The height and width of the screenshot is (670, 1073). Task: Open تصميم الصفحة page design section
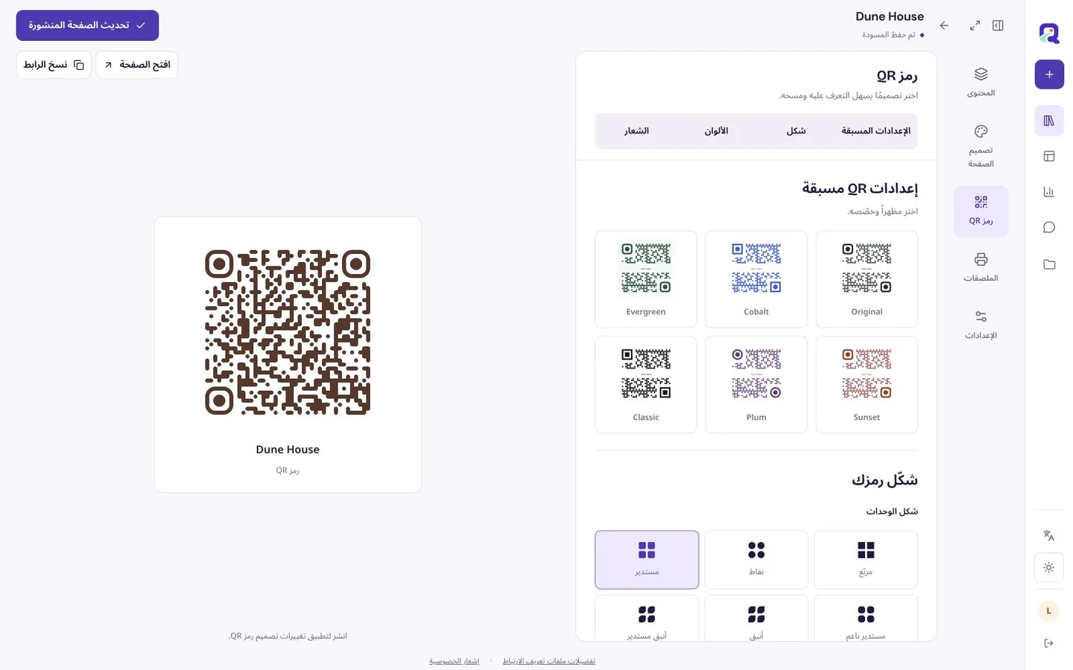(981, 146)
